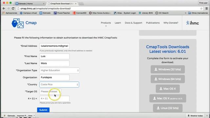Open CC Search bookmark
Image resolution: width=210 pixels, height=118 pixels.
point(162,13)
